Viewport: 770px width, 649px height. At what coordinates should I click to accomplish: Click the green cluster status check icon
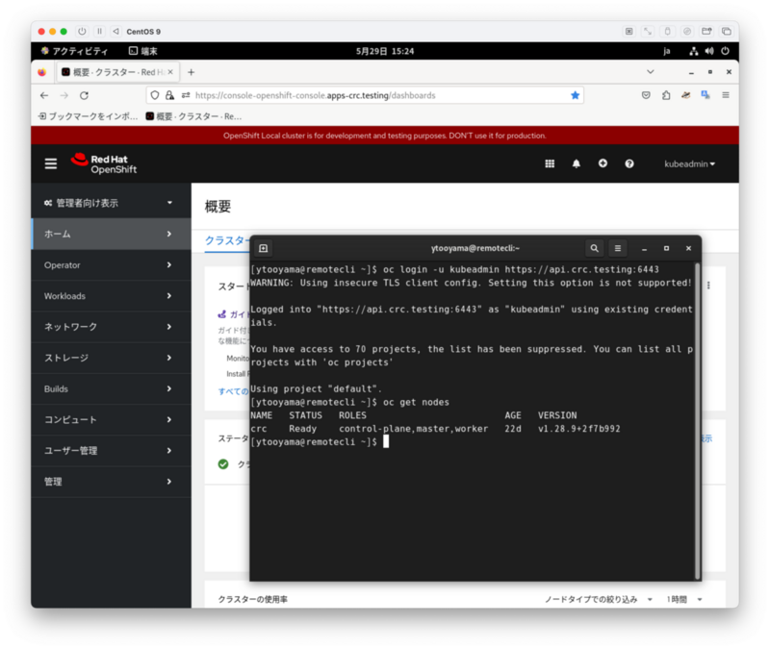click(223, 464)
